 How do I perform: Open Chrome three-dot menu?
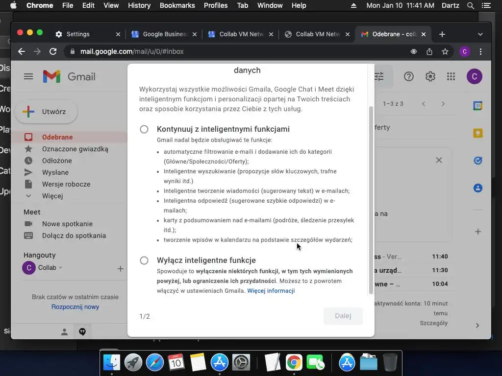tap(480, 51)
